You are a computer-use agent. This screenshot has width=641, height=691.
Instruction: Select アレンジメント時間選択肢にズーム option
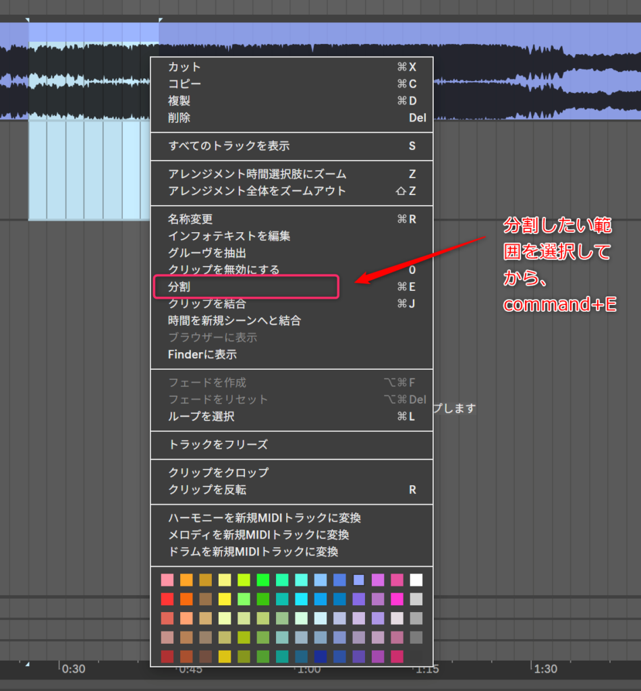point(257,174)
